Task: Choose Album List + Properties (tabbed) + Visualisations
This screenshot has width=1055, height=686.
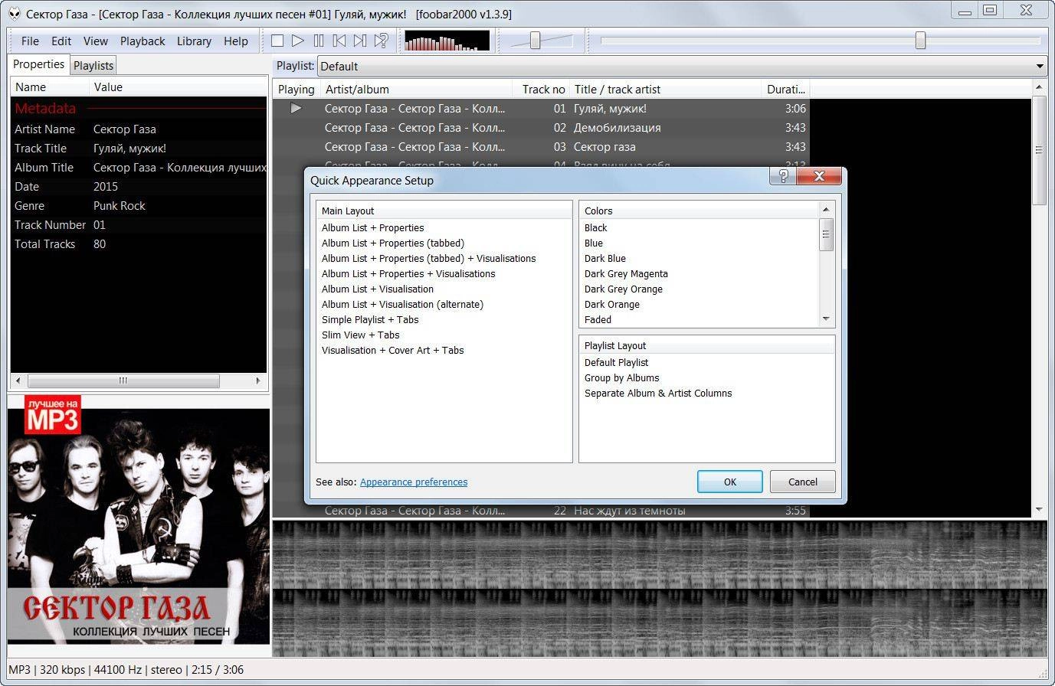Action: pos(428,258)
